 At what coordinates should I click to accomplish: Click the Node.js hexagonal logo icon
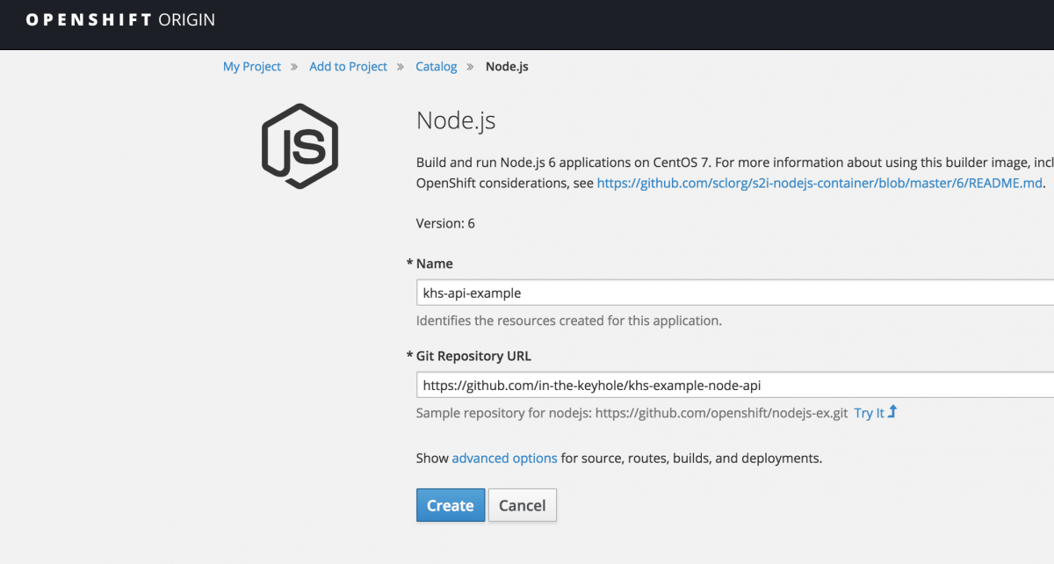(x=299, y=145)
